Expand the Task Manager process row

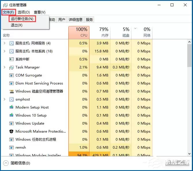5,67
